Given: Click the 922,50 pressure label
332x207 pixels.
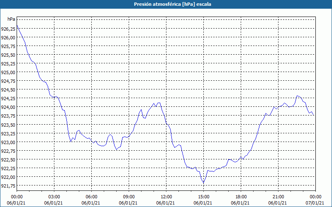Looking at the screenshot, I should (x=8, y=160).
